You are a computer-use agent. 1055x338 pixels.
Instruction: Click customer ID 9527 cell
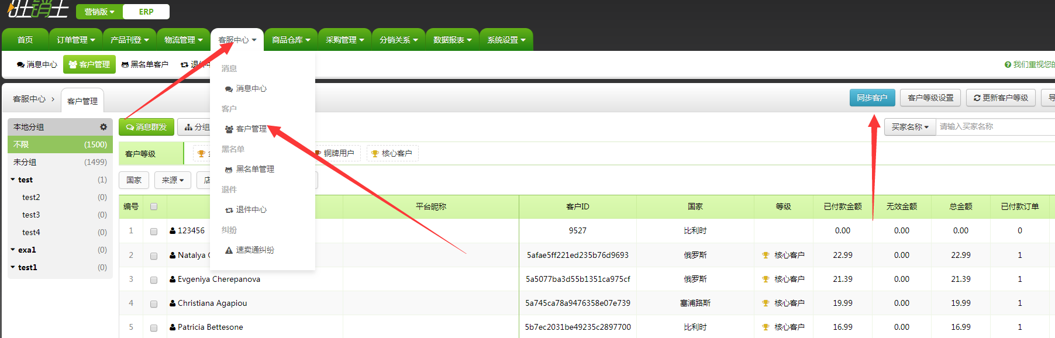tap(577, 231)
